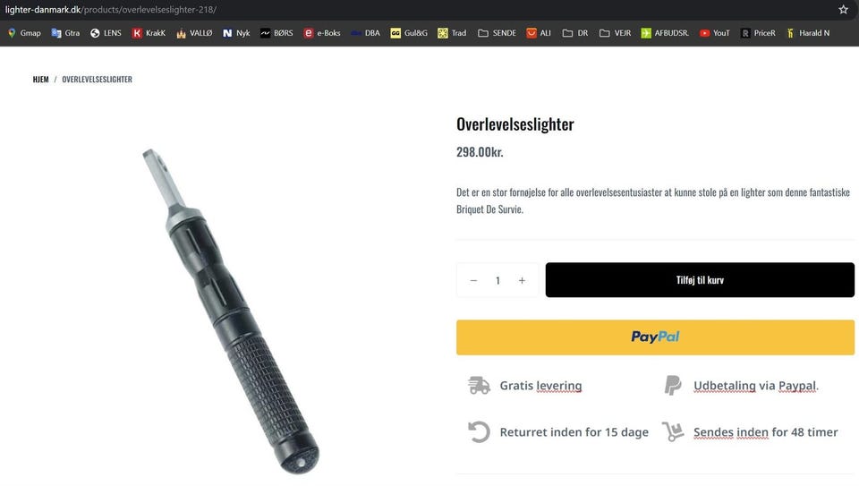Click the Gratis levering truck icon
Viewport: 859px width, 486px height.
pos(479,385)
